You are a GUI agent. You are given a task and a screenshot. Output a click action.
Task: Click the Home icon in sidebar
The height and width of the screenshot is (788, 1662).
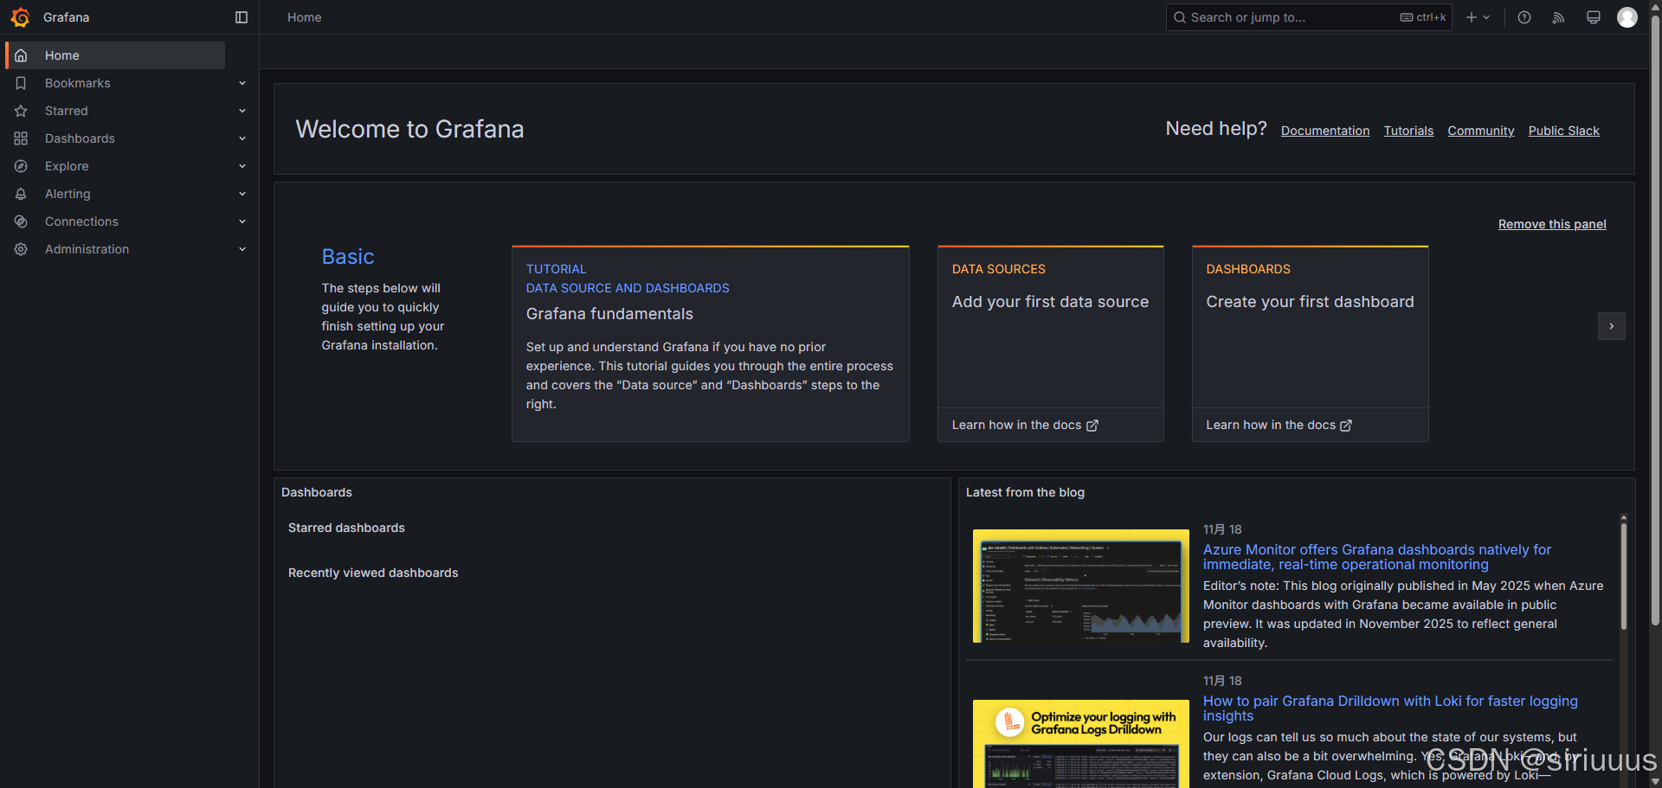click(x=21, y=55)
